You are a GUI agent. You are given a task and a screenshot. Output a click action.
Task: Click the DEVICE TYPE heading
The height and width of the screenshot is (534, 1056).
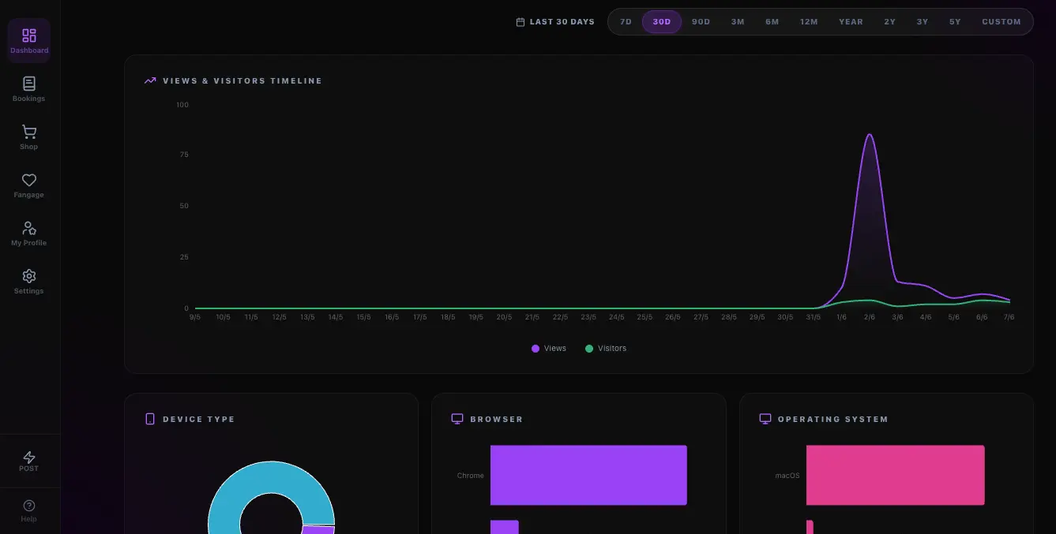point(198,419)
